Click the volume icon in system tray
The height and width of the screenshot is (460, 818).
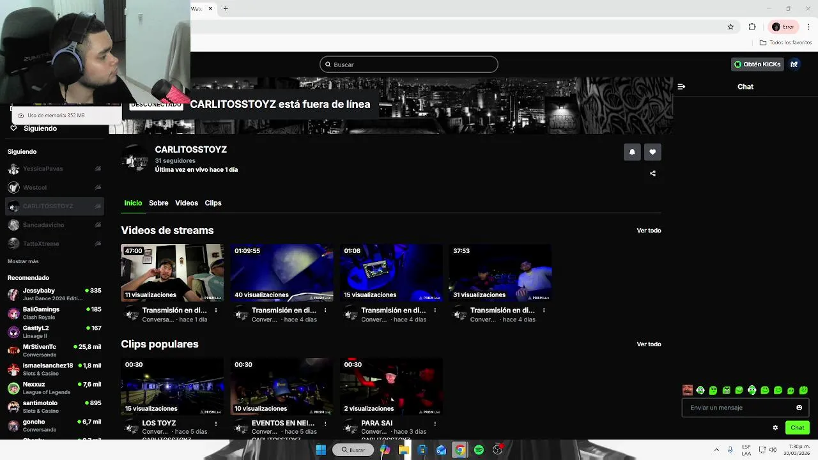tap(773, 450)
